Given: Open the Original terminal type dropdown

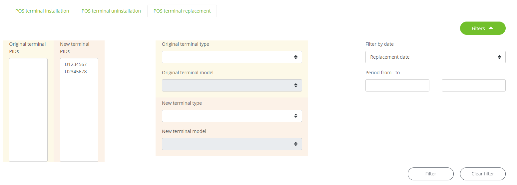Looking at the screenshot, I should (x=232, y=57).
